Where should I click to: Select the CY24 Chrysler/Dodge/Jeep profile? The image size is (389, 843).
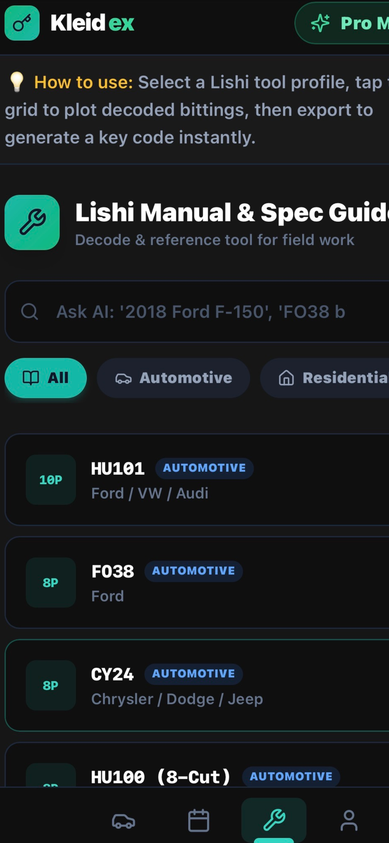[197, 685]
